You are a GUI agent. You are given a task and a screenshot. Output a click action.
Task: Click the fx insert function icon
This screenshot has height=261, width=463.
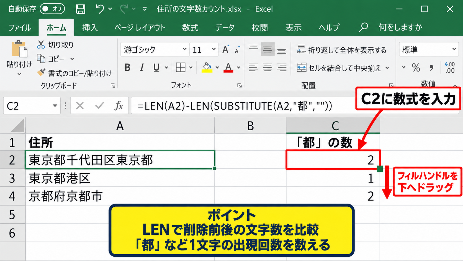coord(119,106)
